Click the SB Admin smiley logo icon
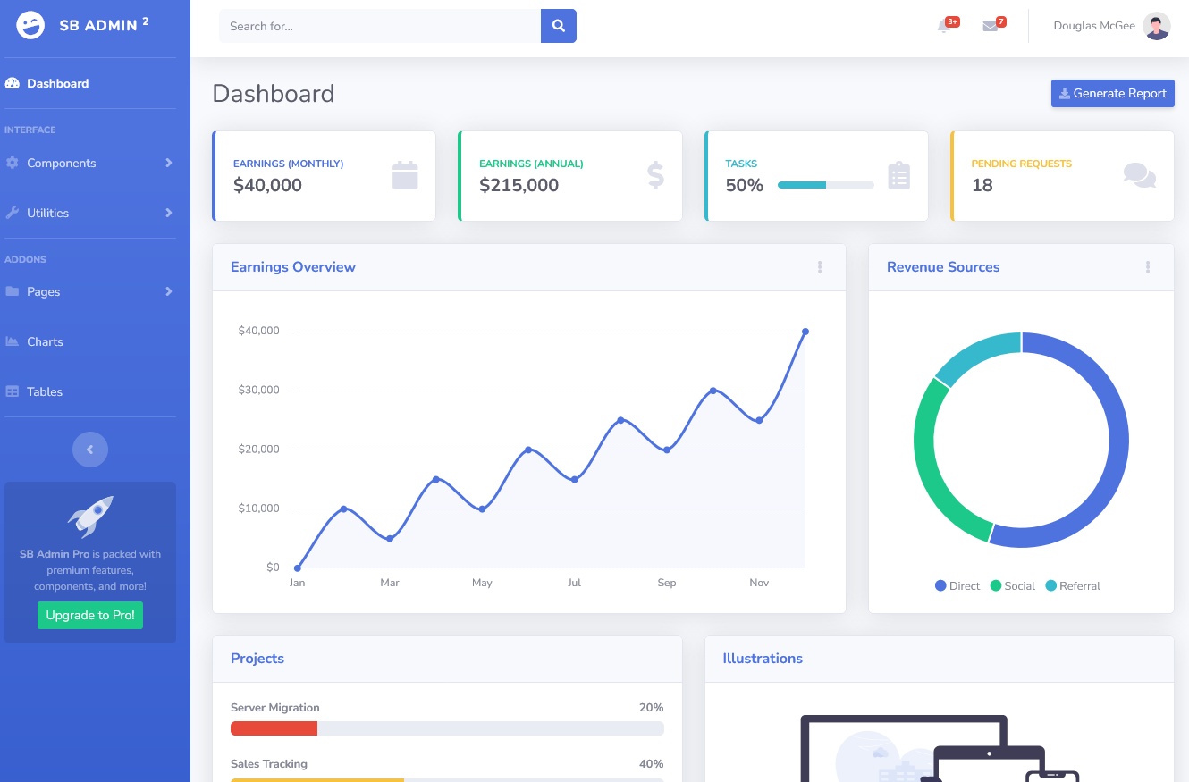Image resolution: width=1189 pixels, height=782 pixels. 30,25
